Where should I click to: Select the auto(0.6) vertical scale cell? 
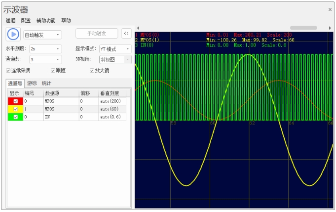(x=112, y=117)
